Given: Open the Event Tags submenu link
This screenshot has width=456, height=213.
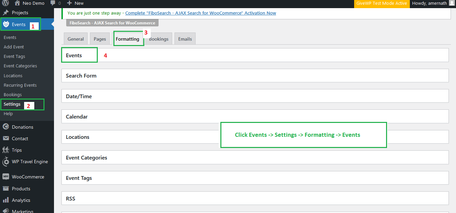Looking at the screenshot, I should point(14,56).
